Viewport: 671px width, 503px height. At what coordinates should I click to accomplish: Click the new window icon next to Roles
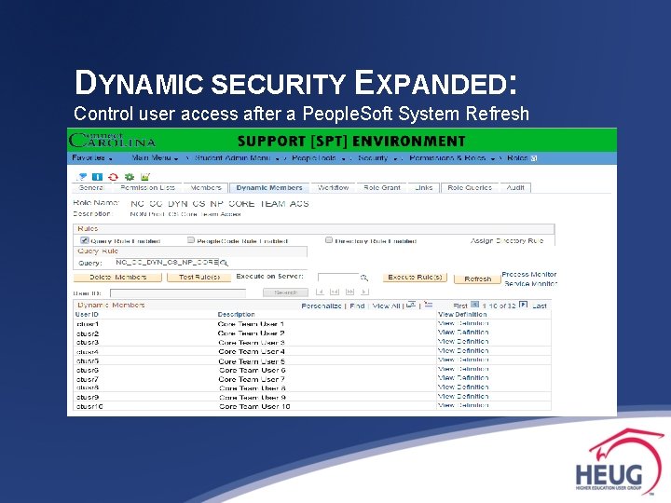coord(534,158)
